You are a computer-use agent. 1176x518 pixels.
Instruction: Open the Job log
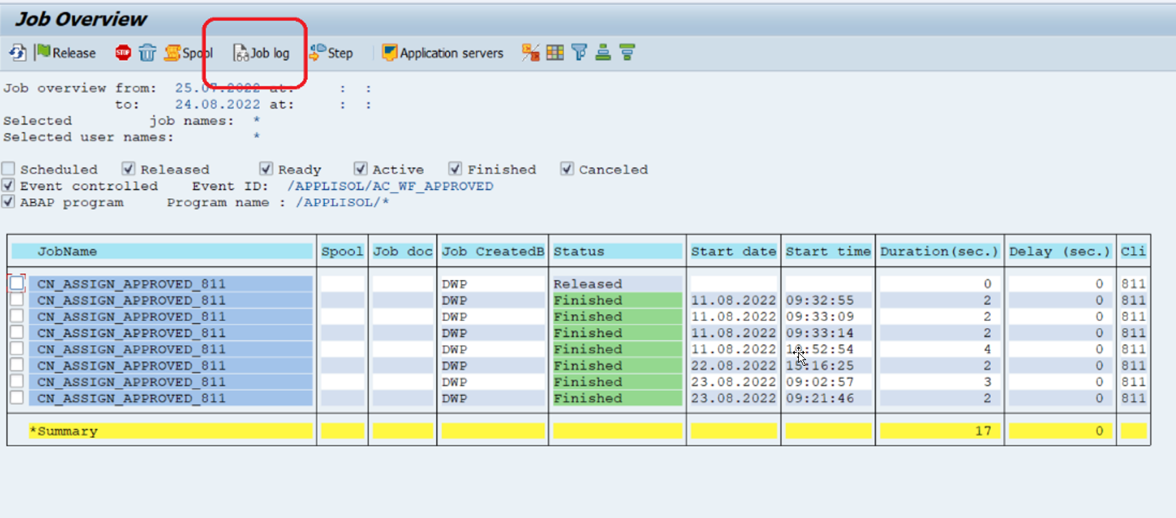click(x=261, y=53)
